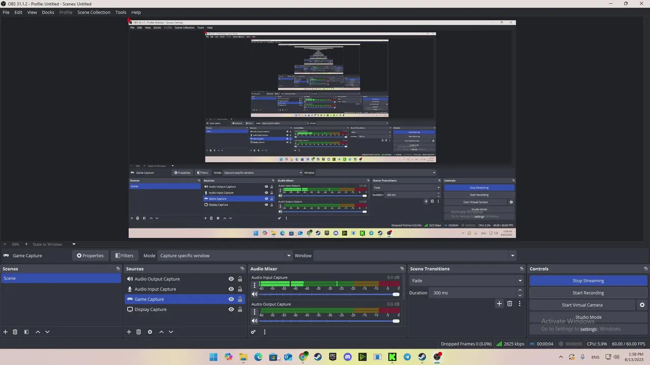Move scene up with arrow icon

pos(38,332)
